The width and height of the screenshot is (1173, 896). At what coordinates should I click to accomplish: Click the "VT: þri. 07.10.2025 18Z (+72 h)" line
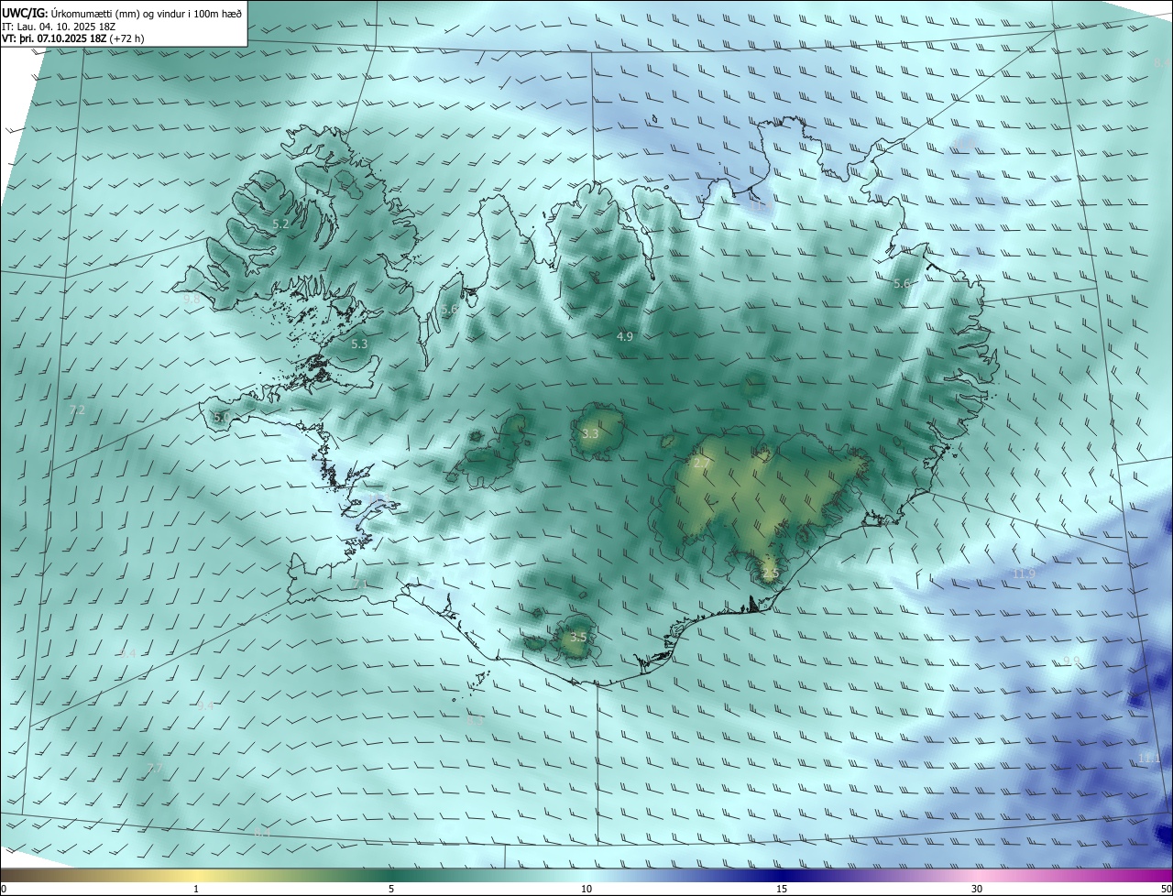pyautogui.click(x=73, y=38)
